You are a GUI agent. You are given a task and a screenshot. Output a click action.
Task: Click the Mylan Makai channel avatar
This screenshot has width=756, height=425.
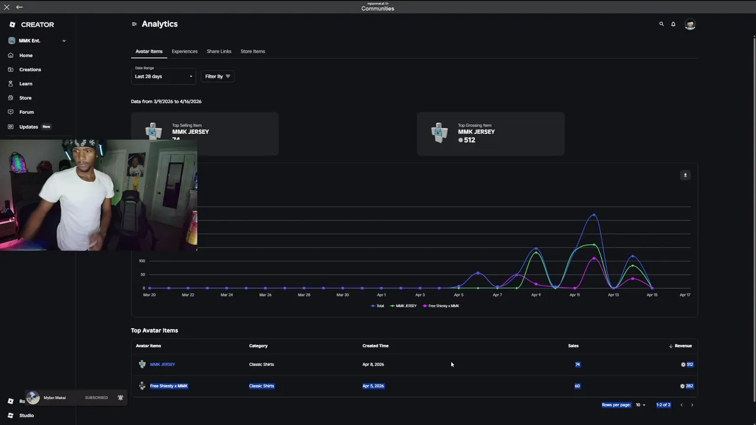click(x=33, y=398)
